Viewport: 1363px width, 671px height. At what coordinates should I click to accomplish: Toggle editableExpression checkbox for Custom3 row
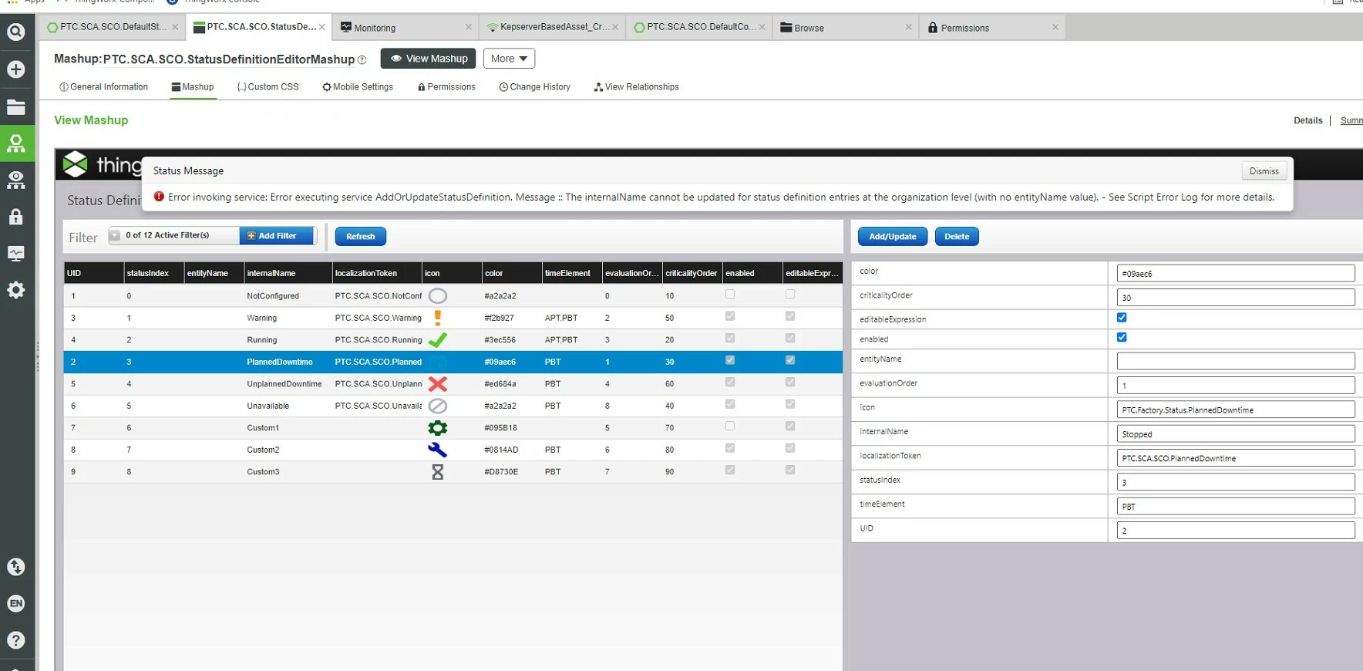pyautogui.click(x=790, y=470)
